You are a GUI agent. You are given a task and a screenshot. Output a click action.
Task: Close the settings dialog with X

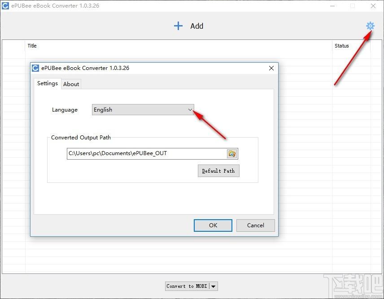271,68
